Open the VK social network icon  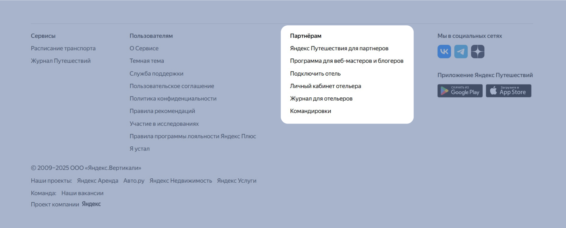(x=444, y=51)
